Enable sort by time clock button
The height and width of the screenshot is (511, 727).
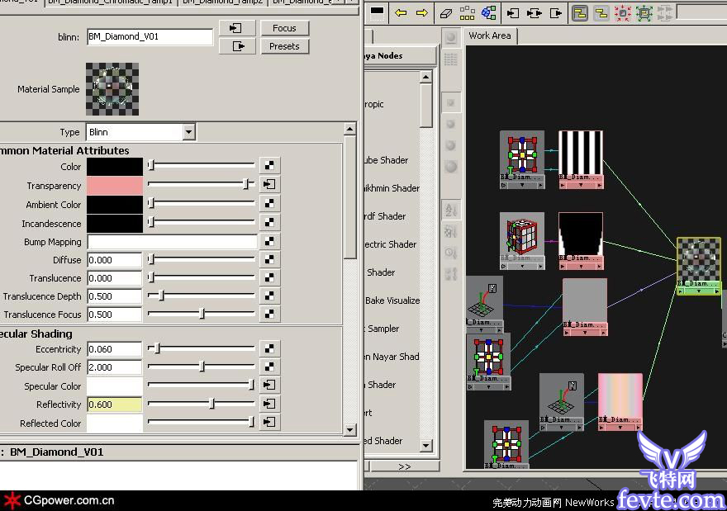click(451, 253)
